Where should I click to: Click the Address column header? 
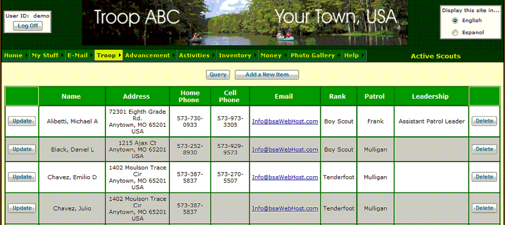pyautogui.click(x=136, y=97)
